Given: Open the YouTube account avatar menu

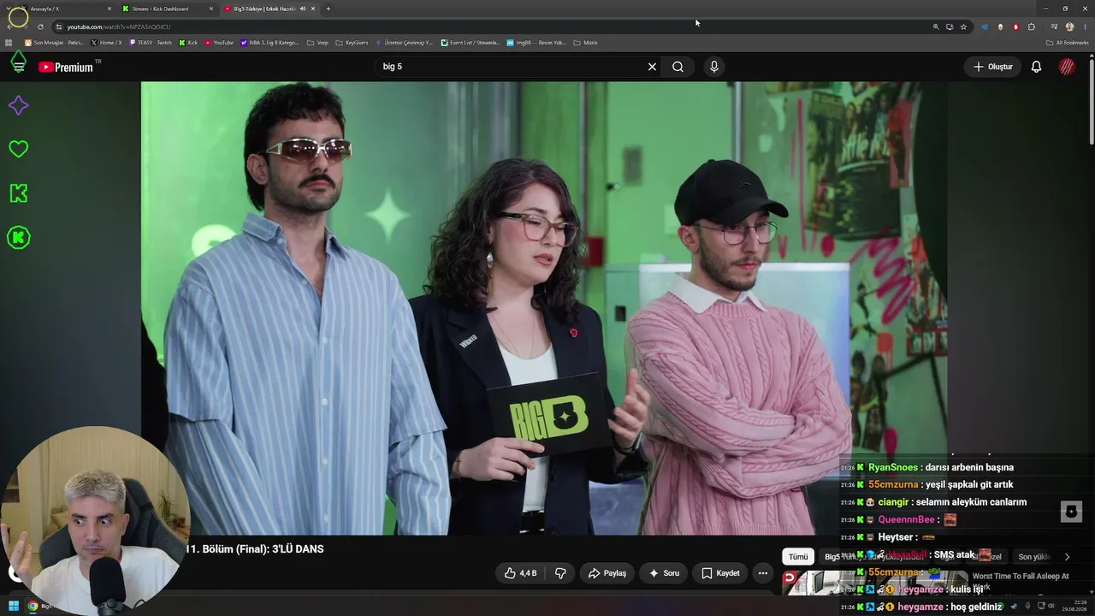Looking at the screenshot, I should pyautogui.click(x=1067, y=67).
